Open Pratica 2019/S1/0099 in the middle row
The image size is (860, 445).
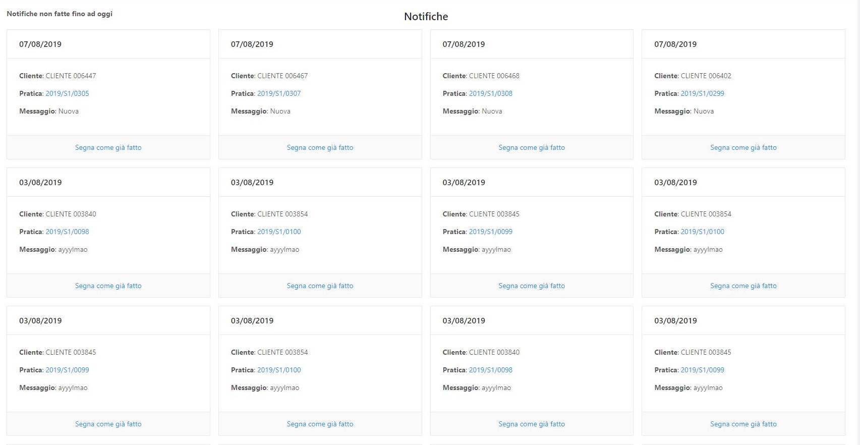click(490, 232)
